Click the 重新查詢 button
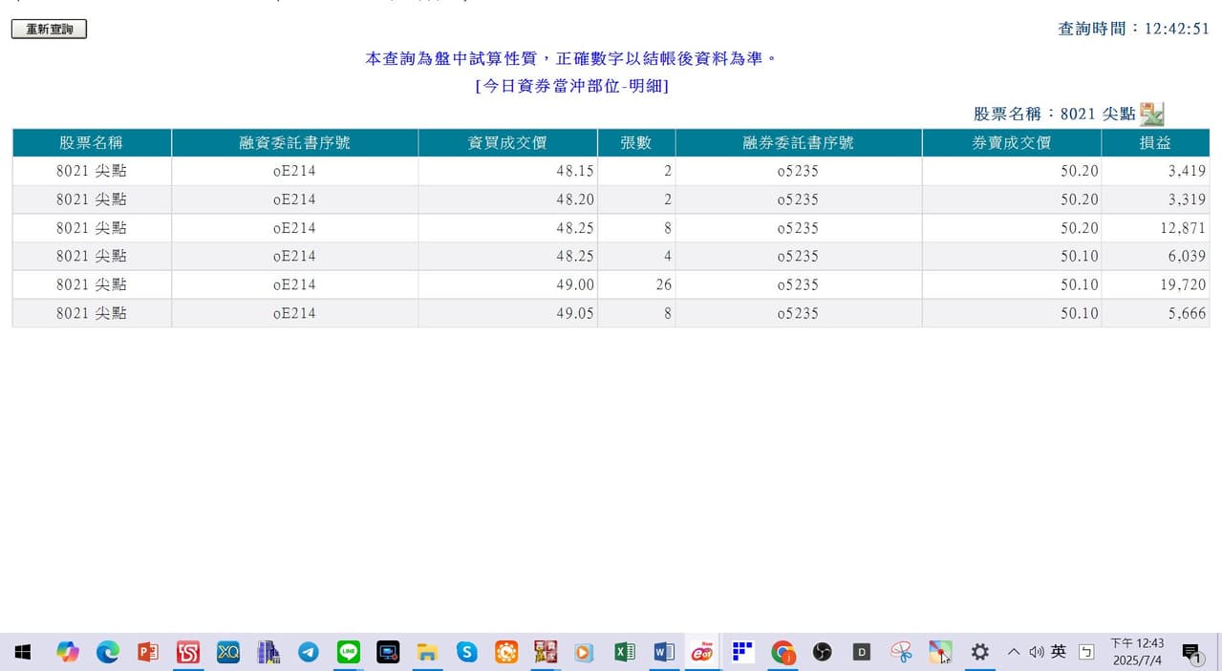 coord(49,30)
